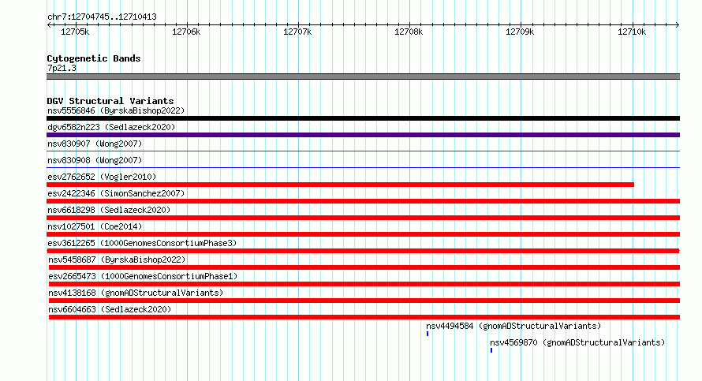Open nsv830908 (Wong2007) variant entry

pyautogui.click(x=95, y=160)
